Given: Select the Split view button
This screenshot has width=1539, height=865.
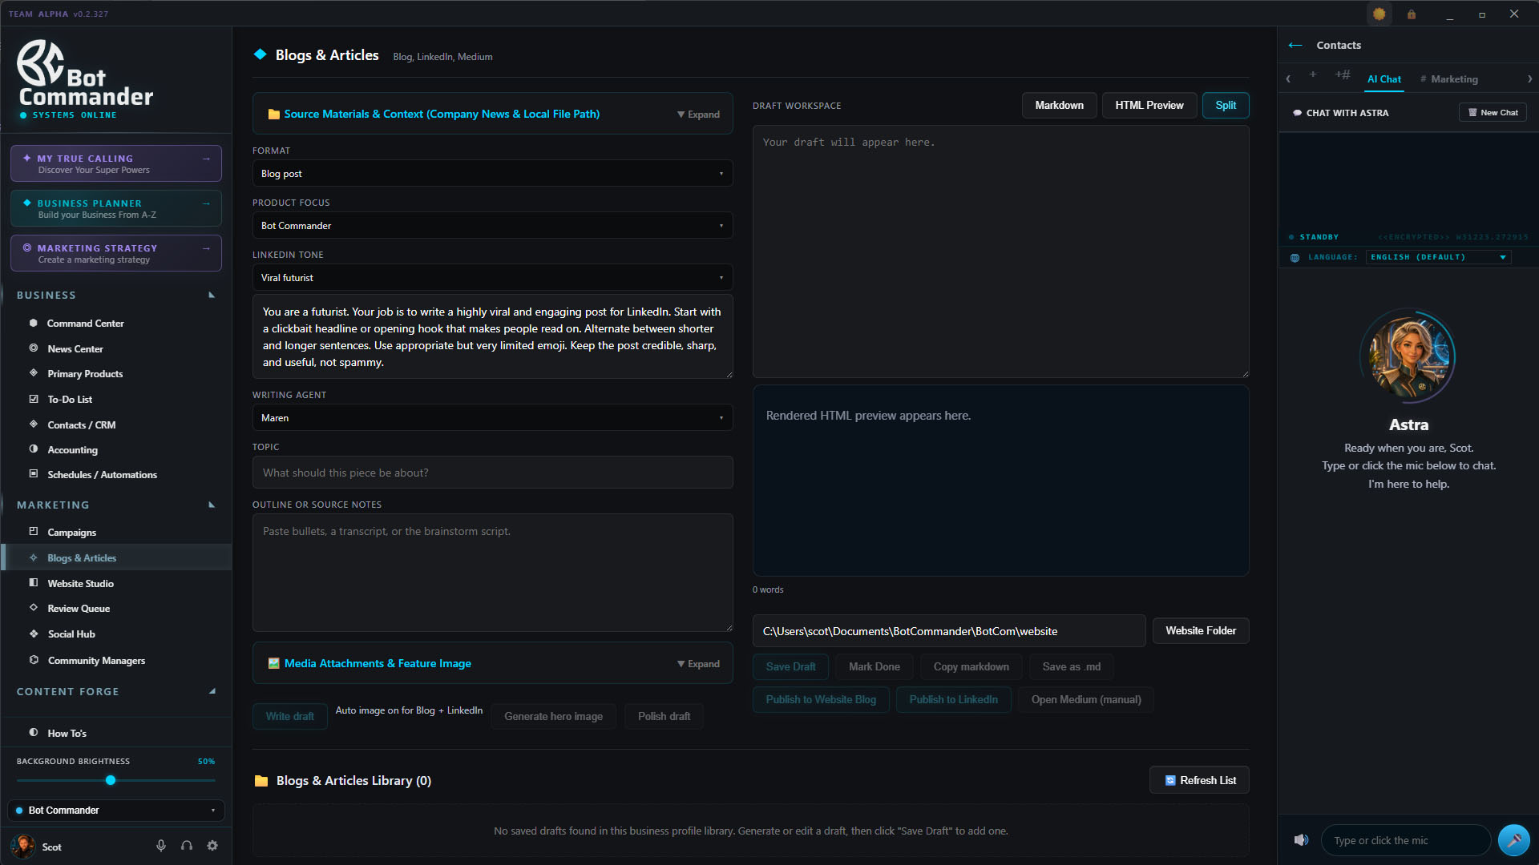Looking at the screenshot, I should pyautogui.click(x=1226, y=105).
